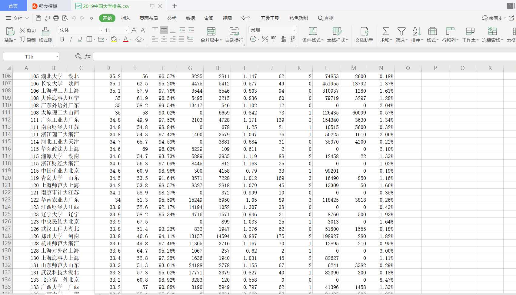
Task: Select the Format Painter (格式刷)
Action: (x=45, y=35)
